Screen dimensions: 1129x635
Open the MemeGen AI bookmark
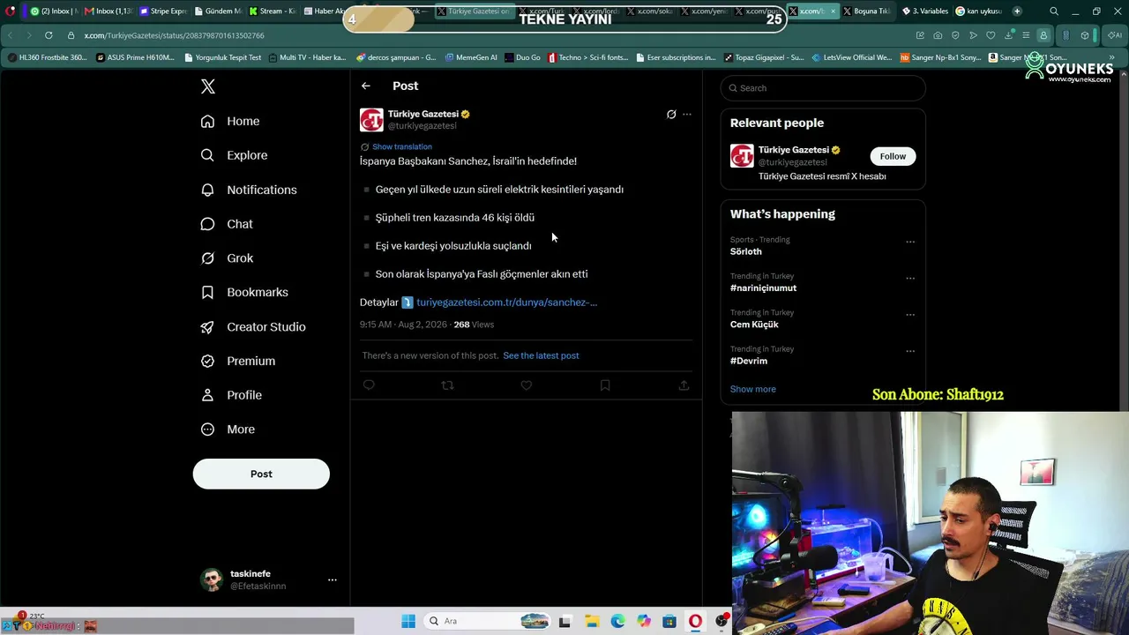tap(470, 57)
